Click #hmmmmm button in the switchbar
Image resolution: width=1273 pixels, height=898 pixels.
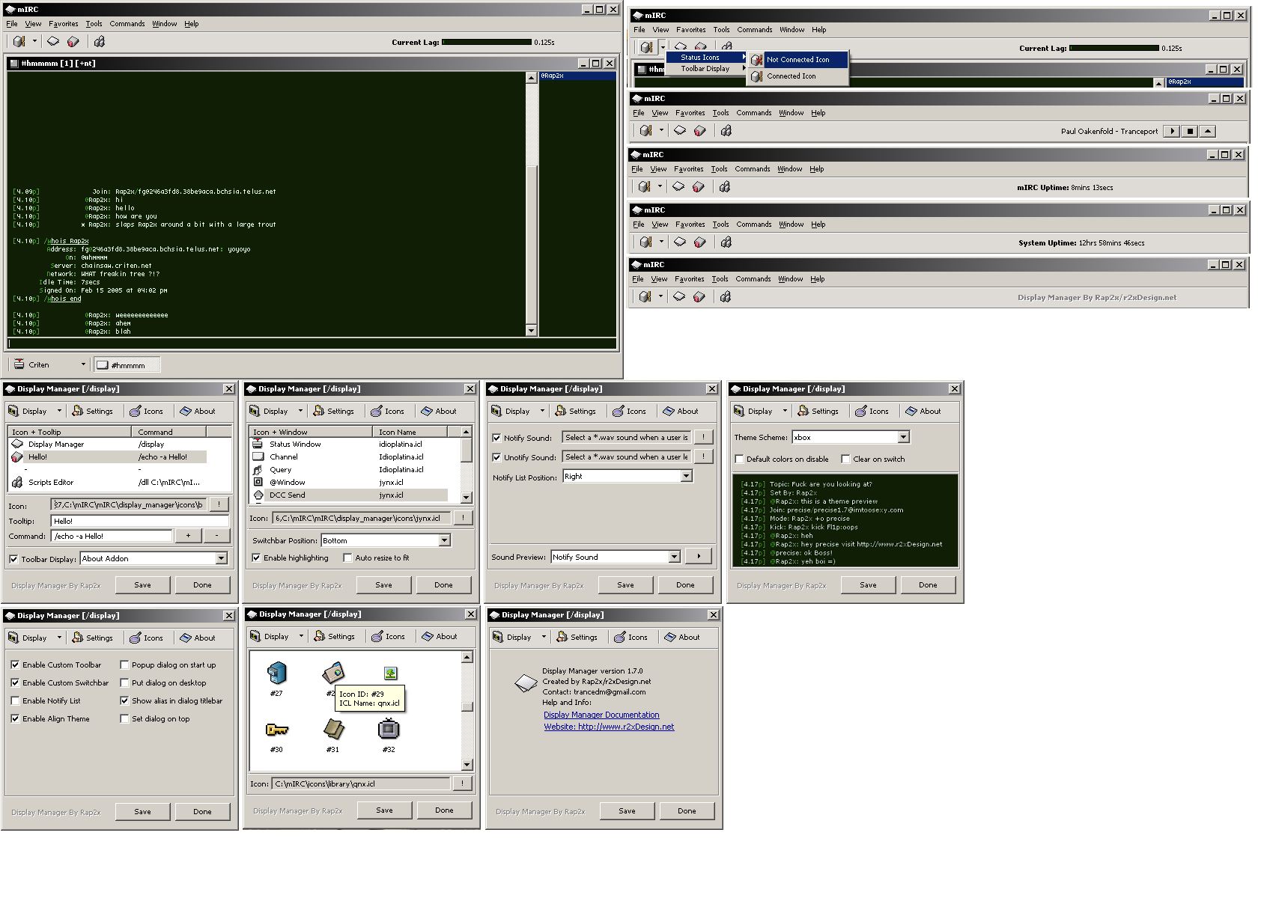(x=127, y=365)
